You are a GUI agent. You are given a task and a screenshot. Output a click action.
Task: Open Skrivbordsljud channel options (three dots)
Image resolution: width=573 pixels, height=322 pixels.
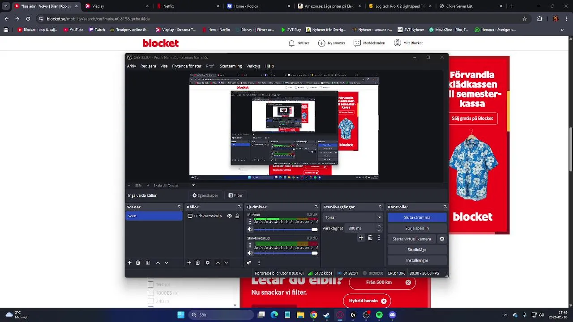point(250,245)
